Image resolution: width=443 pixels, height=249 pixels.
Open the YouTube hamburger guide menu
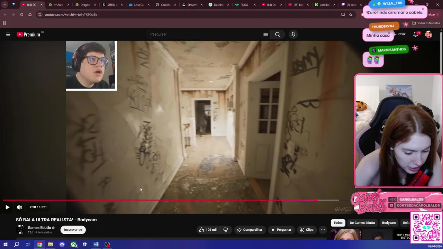pos(8,34)
